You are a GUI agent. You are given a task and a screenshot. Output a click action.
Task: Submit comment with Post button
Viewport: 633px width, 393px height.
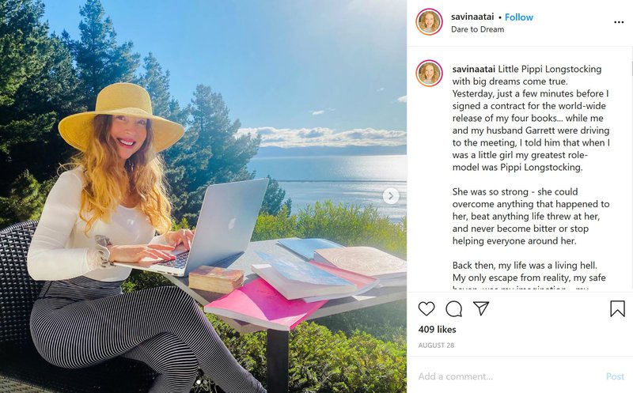(x=615, y=376)
